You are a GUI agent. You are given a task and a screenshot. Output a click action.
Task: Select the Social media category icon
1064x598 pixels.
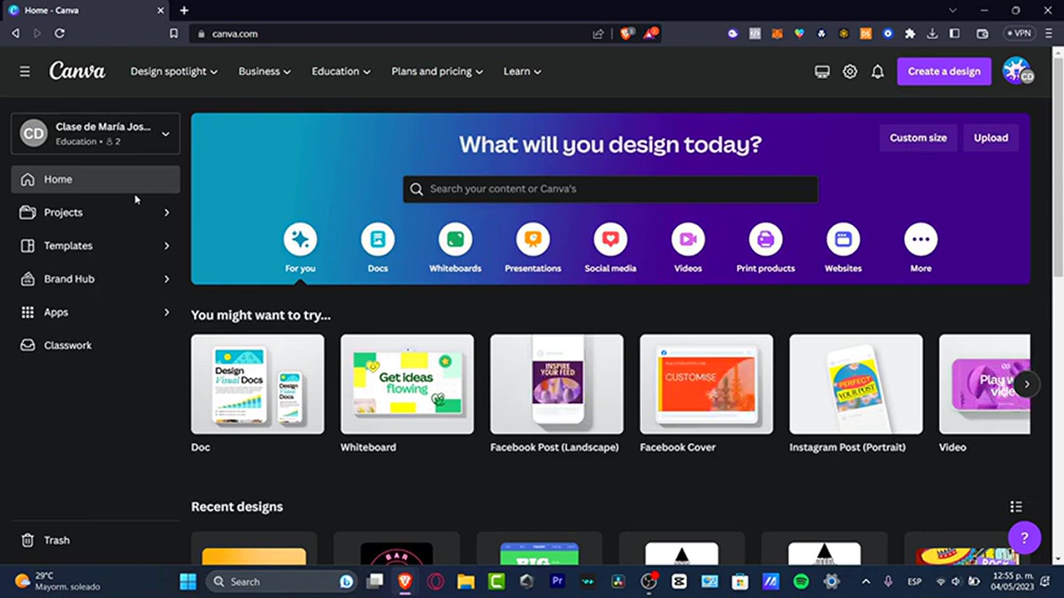click(611, 239)
